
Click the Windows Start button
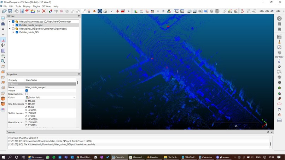[x=3, y=157]
